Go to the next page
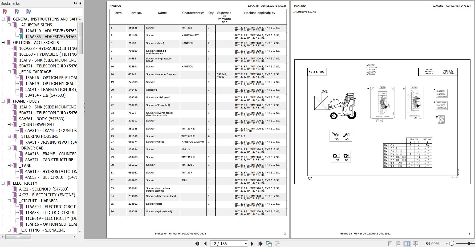 (252, 244)
